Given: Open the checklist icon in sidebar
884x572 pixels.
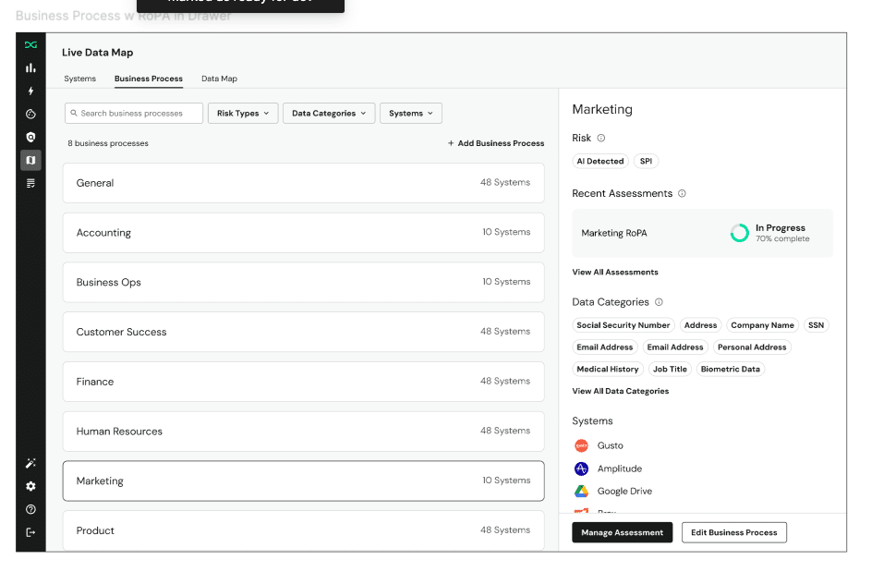Looking at the screenshot, I should [x=30, y=183].
